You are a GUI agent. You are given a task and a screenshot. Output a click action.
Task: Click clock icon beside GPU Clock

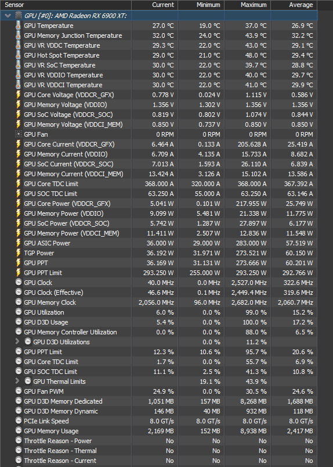(19, 282)
